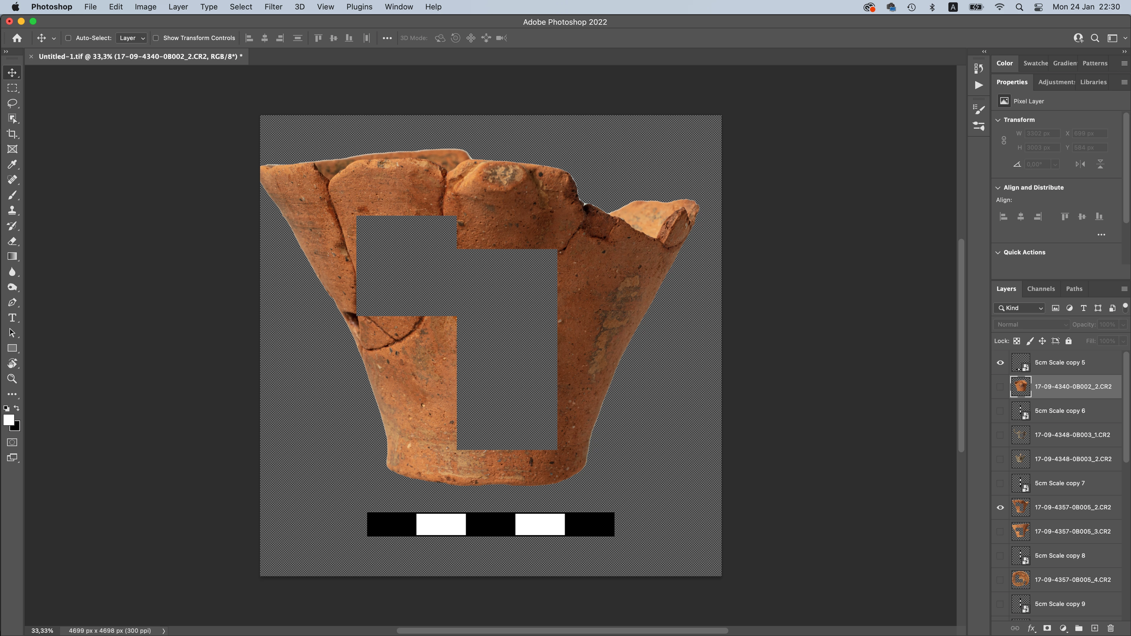The height and width of the screenshot is (636, 1131).
Task: Select the Lasso tool
Action: 12,103
